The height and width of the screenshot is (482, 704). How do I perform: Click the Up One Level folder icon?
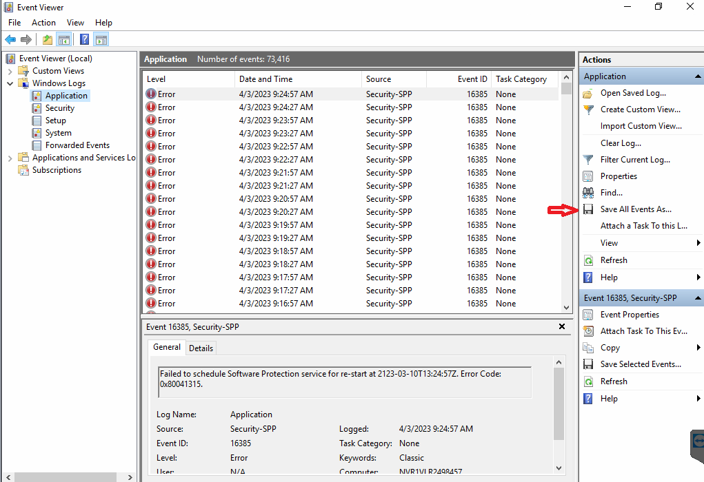47,40
